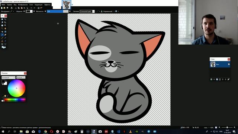The height and width of the screenshot is (134, 238).
Task: Click the Undo arrow icon
Action: tap(31, 8)
